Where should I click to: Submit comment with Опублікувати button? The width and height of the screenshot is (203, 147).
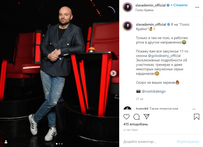pyautogui.click(x=188, y=141)
